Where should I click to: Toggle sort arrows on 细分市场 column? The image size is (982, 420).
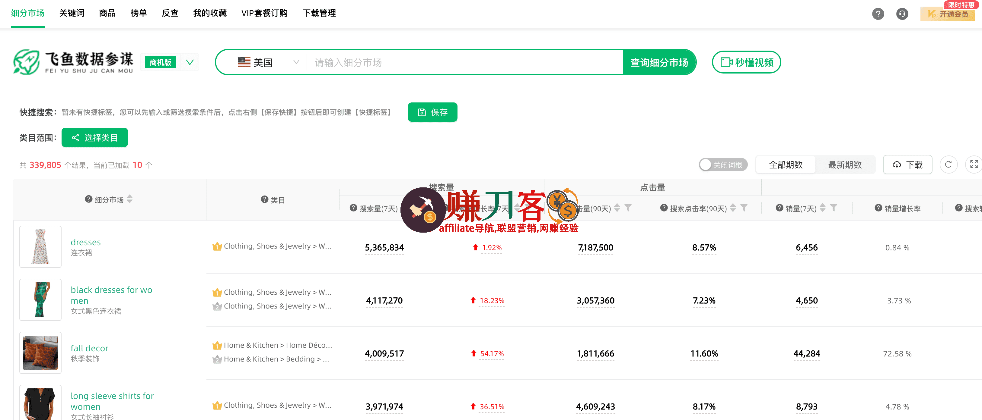click(129, 199)
